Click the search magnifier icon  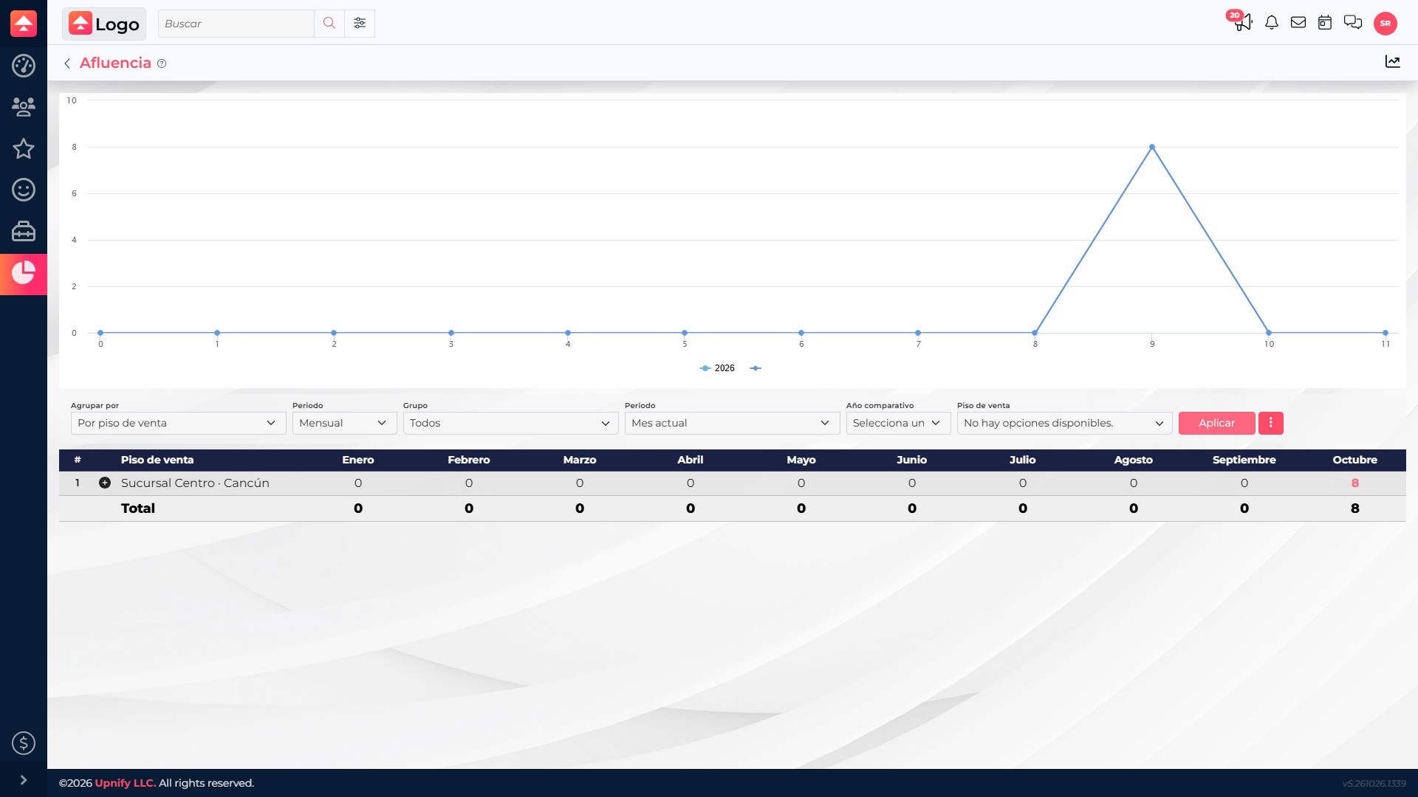(x=329, y=24)
